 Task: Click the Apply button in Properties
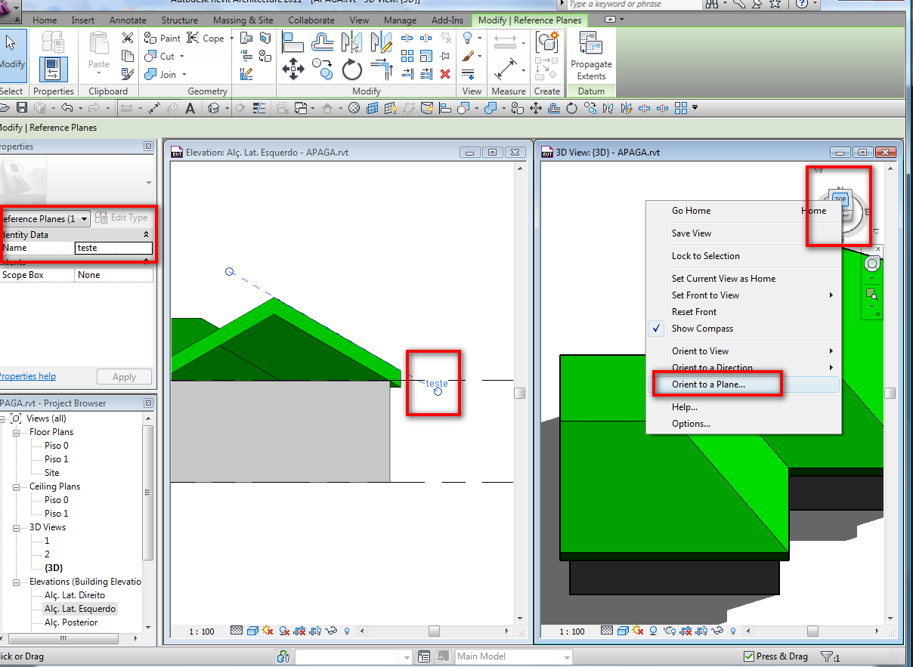click(x=124, y=376)
